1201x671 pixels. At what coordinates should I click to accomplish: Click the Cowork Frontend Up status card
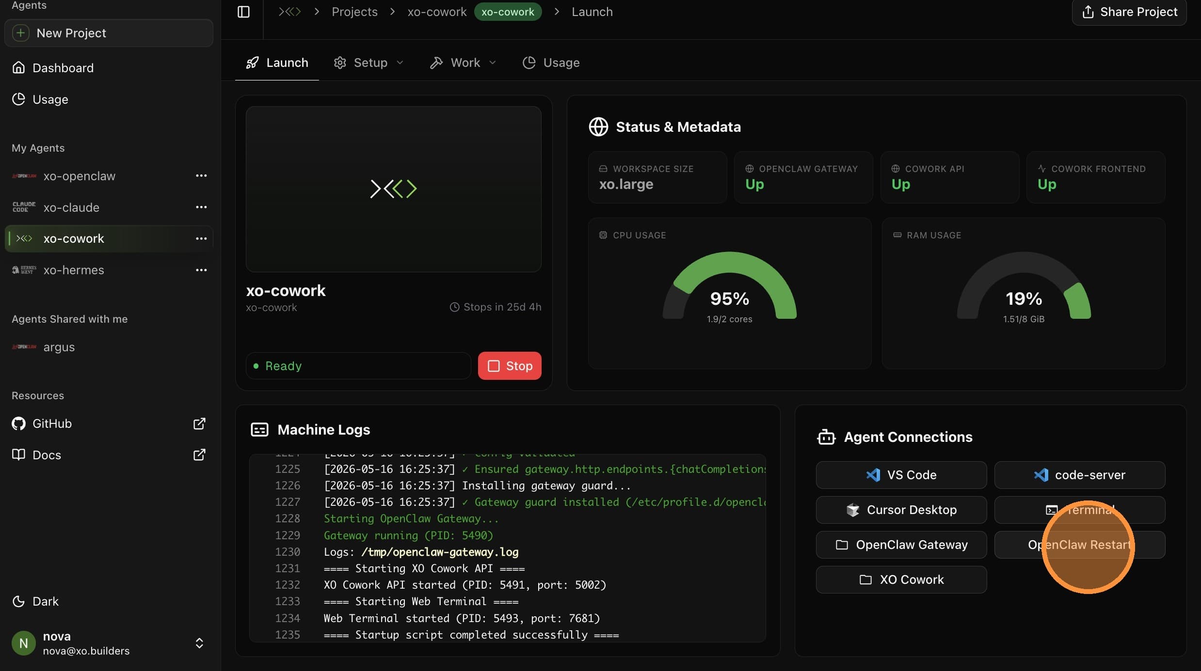pos(1096,177)
